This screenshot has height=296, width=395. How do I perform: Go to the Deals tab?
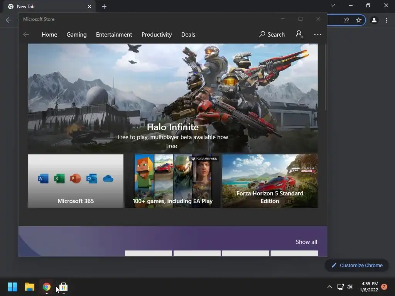188,34
